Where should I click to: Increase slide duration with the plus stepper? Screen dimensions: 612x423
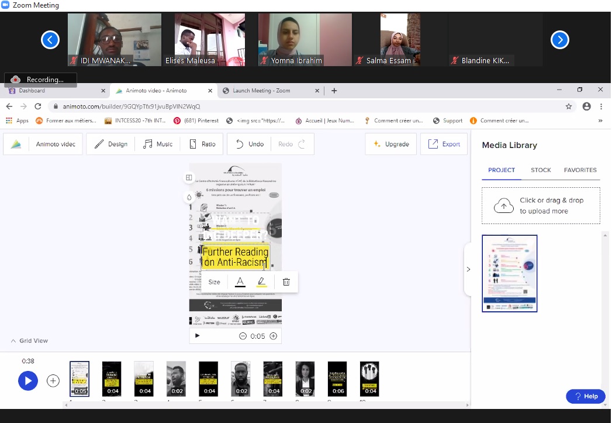pyautogui.click(x=273, y=336)
